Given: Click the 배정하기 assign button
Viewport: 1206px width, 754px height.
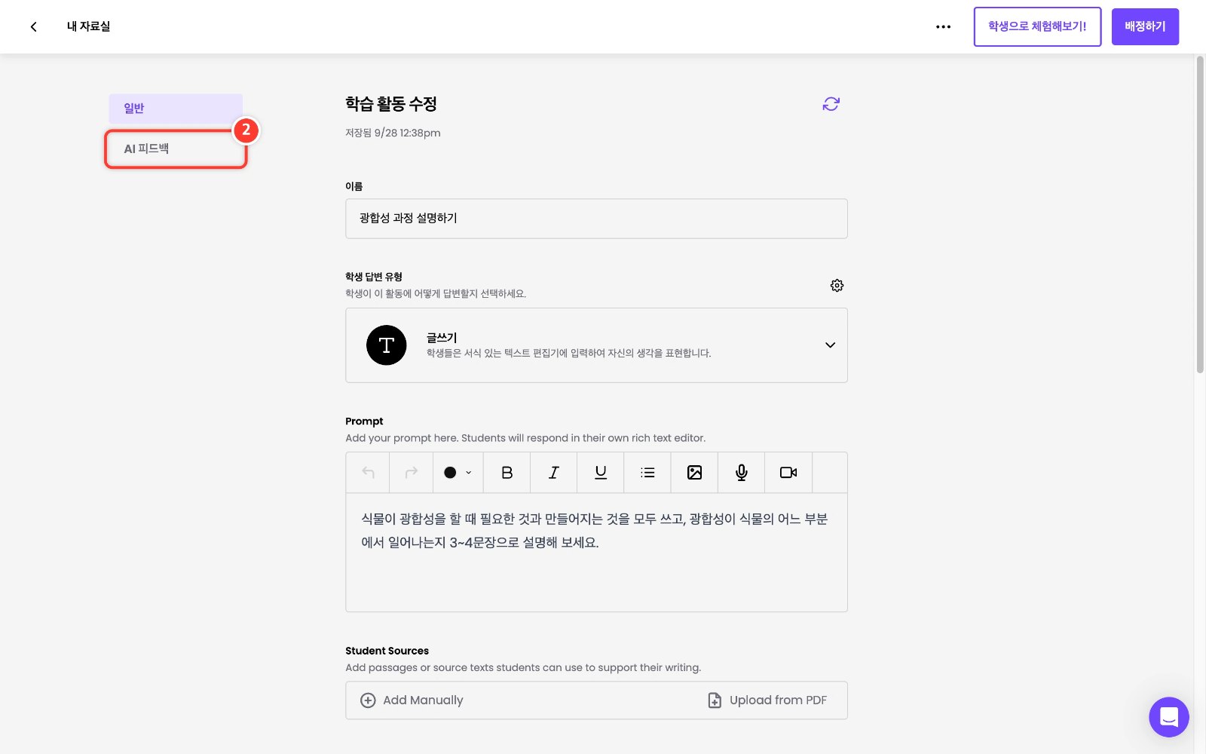Looking at the screenshot, I should [x=1145, y=26].
